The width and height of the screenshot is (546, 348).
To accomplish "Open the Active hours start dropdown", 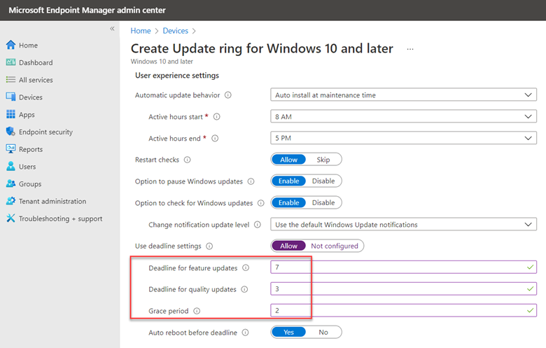I will click(x=403, y=116).
